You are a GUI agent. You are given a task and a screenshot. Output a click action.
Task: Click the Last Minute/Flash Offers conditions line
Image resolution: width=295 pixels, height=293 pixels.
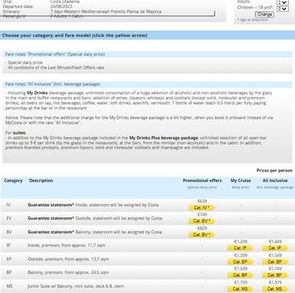coord(54,67)
